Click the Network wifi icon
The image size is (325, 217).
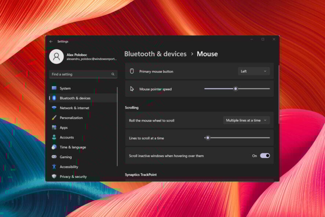(x=54, y=108)
